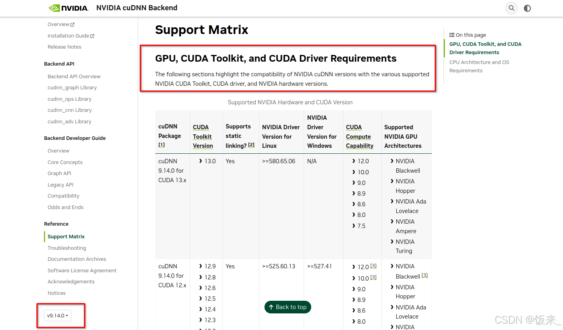Open Software License Agreement page
This screenshot has height=330, width=563.
coord(82,270)
